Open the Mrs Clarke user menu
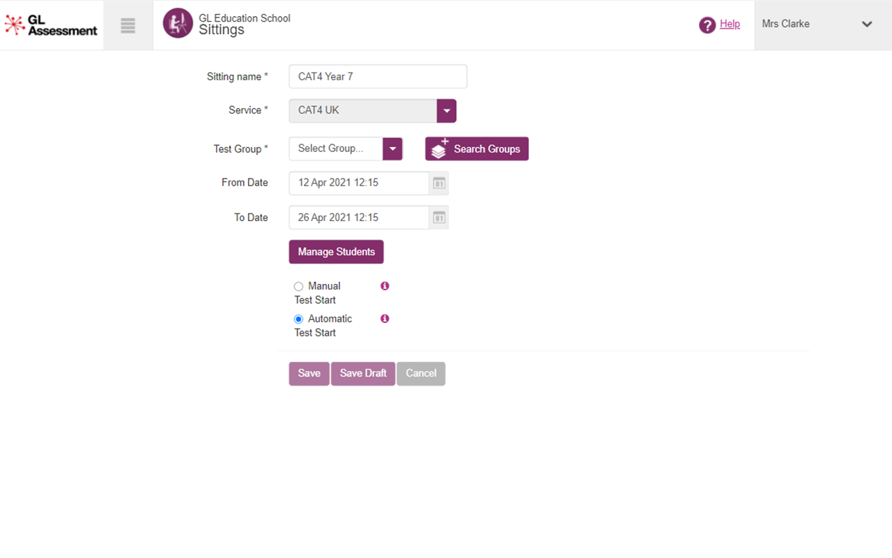The image size is (892, 558). tap(822, 24)
